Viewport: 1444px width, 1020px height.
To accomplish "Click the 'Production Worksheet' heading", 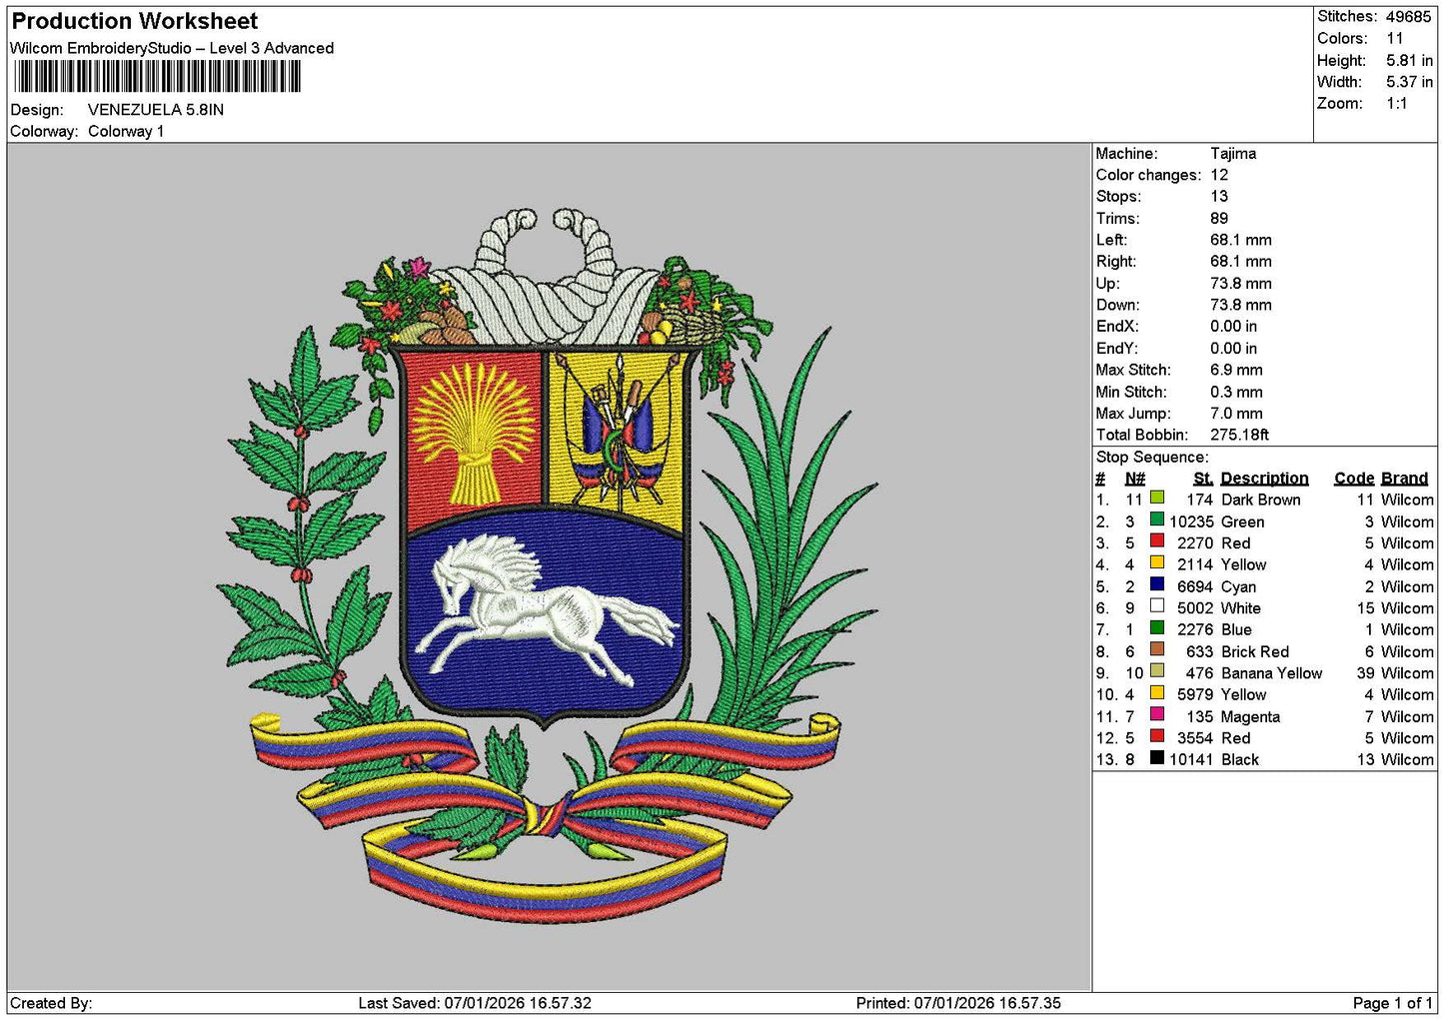I will pos(135,21).
